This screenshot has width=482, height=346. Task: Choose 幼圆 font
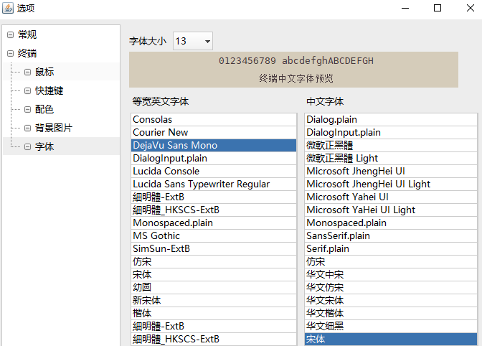click(x=214, y=287)
